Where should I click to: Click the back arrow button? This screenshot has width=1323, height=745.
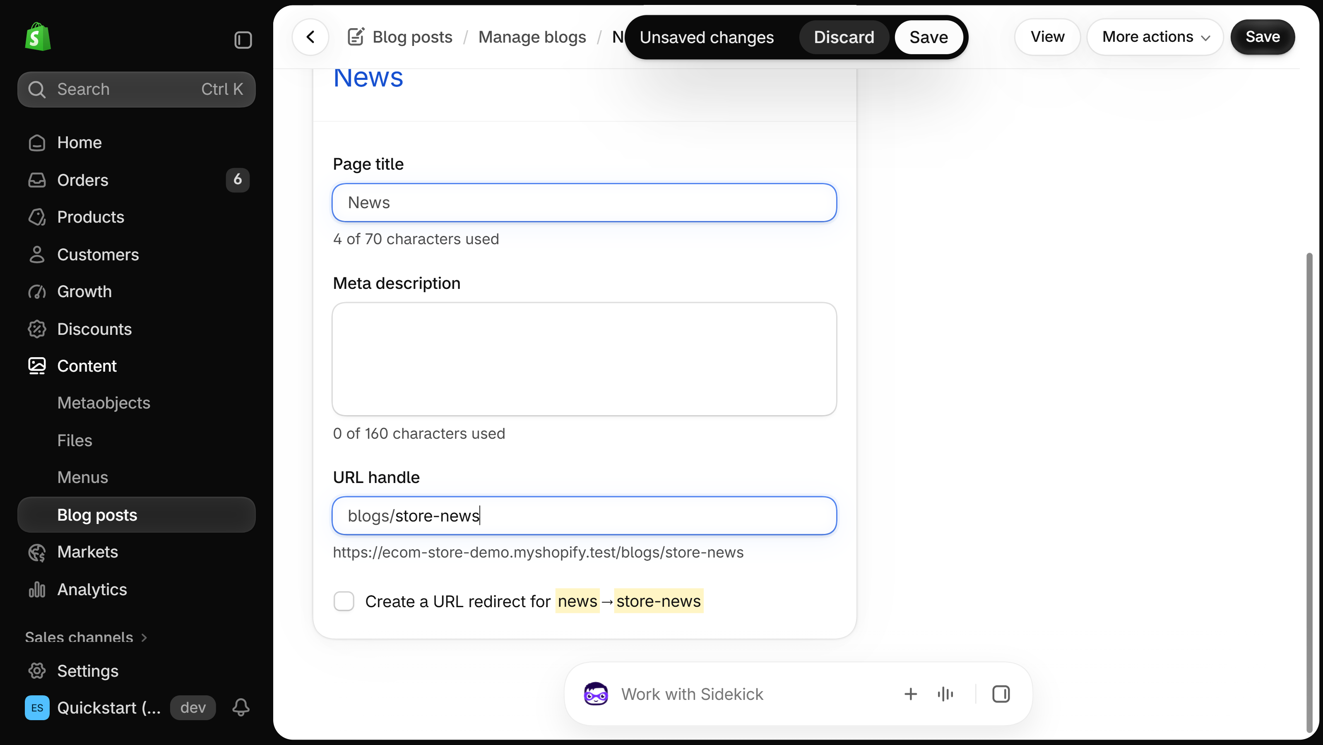[310, 37]
